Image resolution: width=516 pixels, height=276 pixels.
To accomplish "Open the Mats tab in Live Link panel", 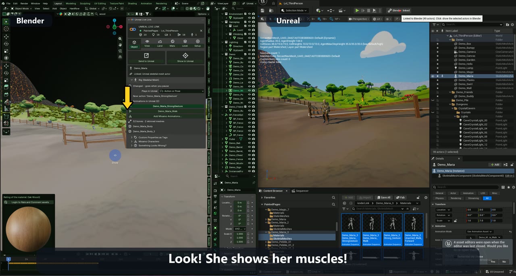I will pyautogui.click(x=172, y=44).
